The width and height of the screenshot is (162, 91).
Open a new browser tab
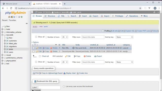pos(65,4)
